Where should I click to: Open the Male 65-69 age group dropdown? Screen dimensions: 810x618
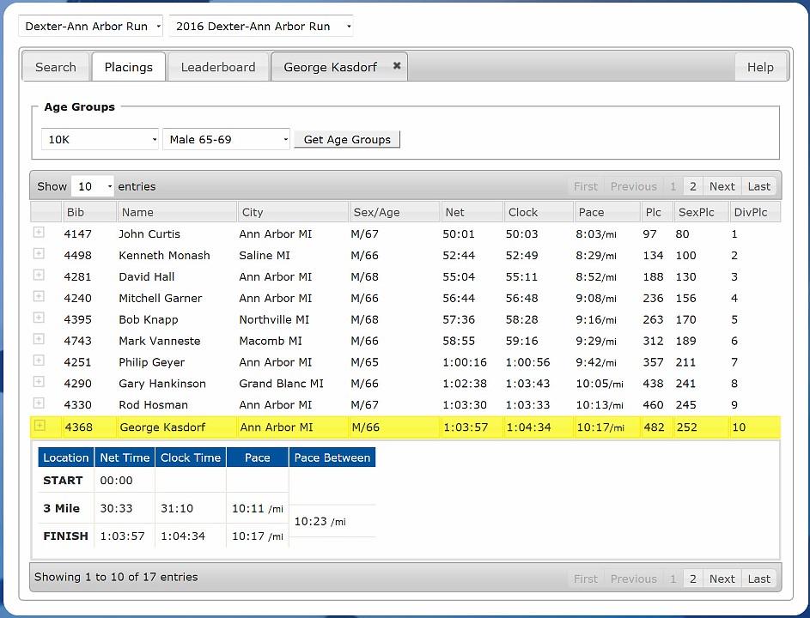(x=226, y=139)
